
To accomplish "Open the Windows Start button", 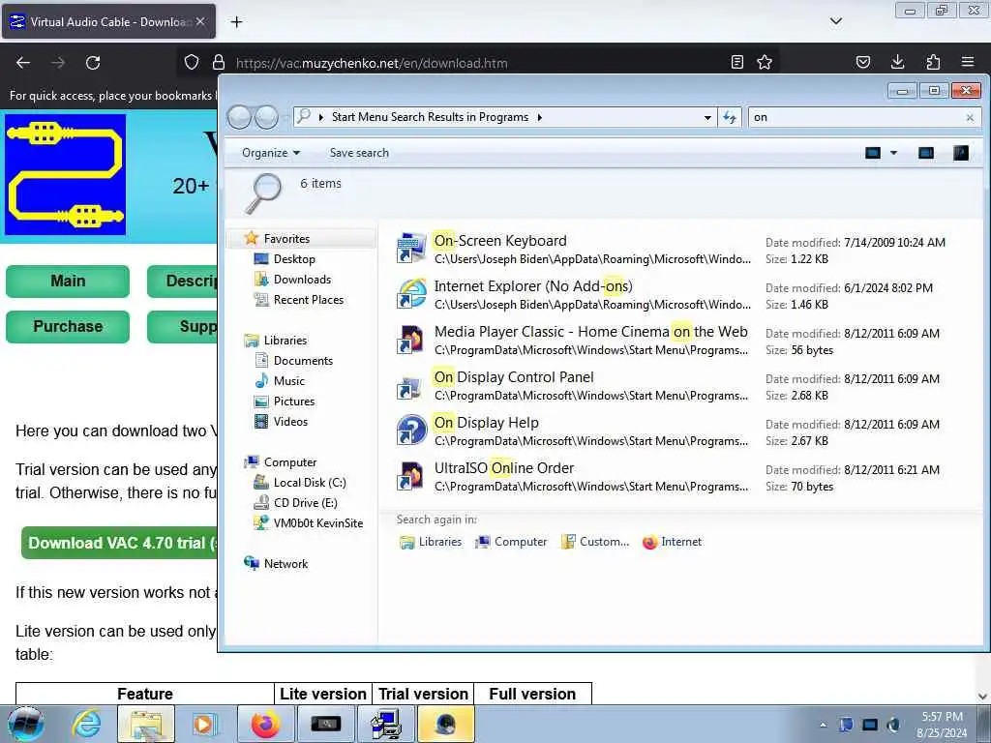I will coord(26,724).
